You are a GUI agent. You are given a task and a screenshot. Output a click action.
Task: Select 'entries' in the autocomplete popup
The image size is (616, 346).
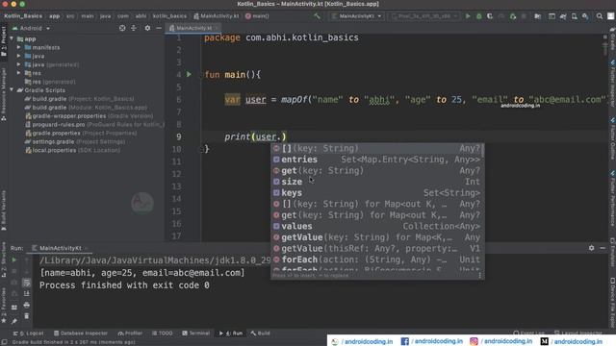[377, 160]
